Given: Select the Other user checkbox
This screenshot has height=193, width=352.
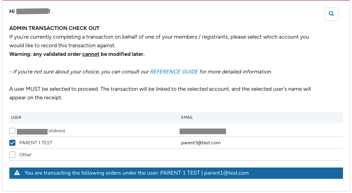Looking at the screenshot, I should (x=12, y=155).
